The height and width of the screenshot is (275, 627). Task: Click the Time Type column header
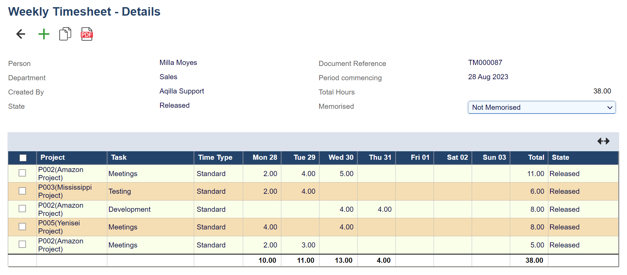215,157
